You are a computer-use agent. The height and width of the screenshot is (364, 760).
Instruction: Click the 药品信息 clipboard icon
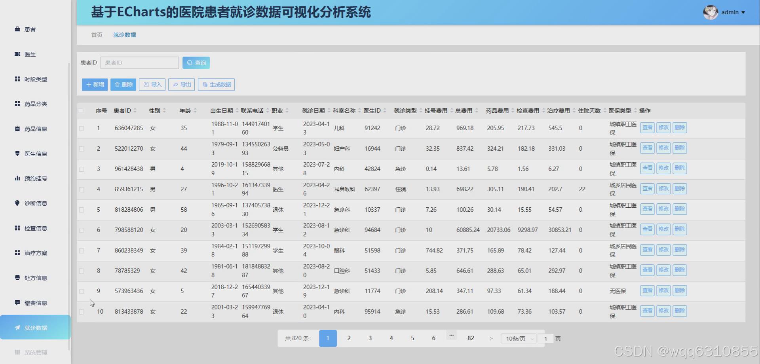point(17,128)
